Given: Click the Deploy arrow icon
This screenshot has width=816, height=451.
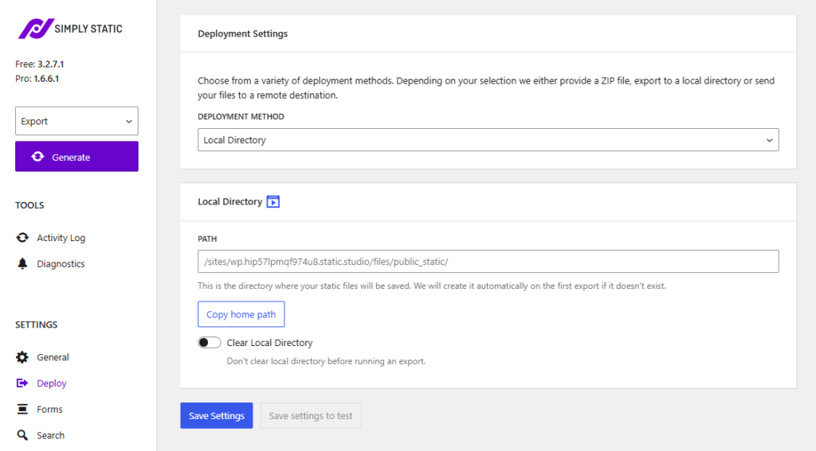Looking at the screenshot, I should [22, 383].
